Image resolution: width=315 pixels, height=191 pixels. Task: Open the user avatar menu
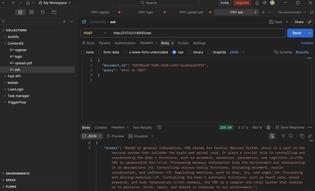point(272,3)
